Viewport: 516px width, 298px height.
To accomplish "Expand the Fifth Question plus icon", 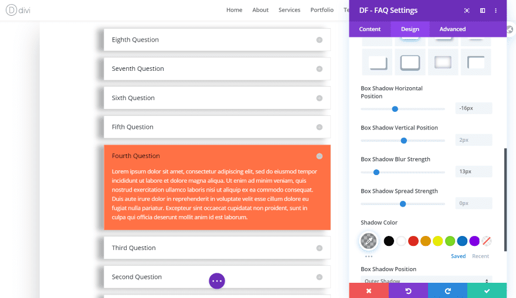I will click(x=319, y=127).
